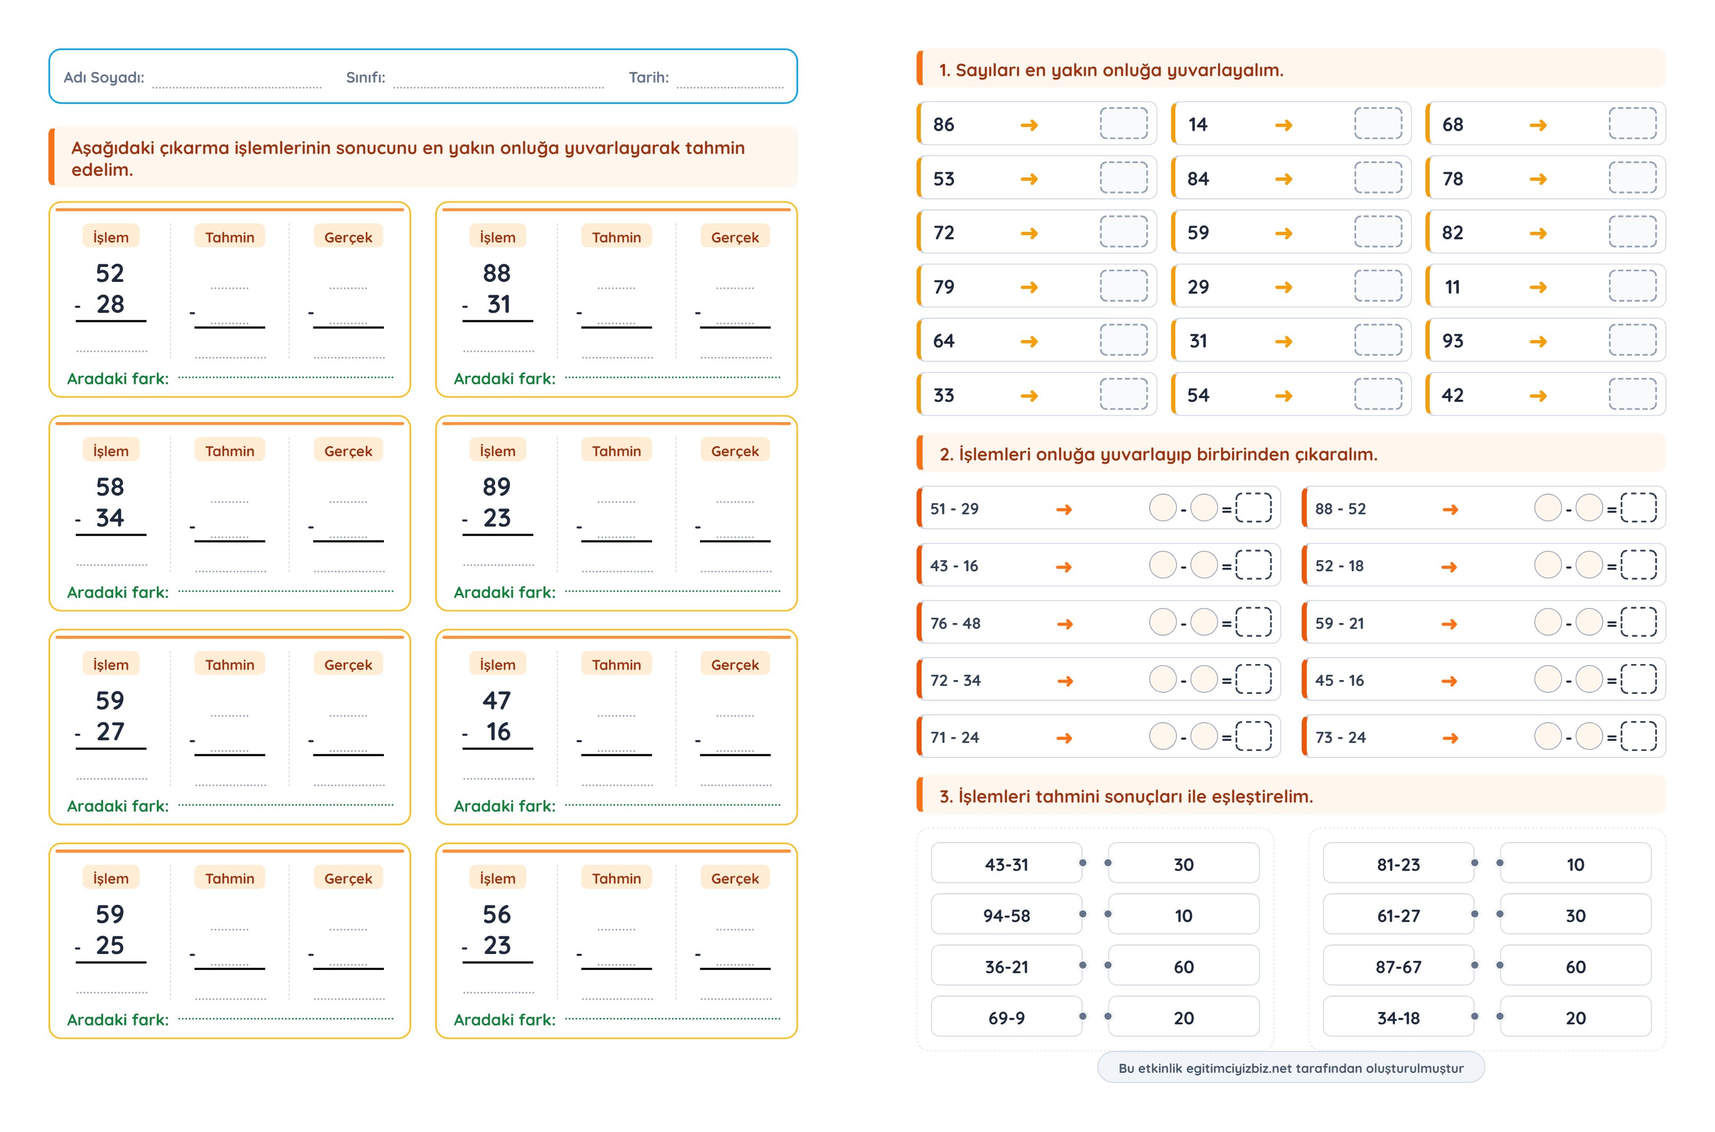Click the connector dot beside 94-58
This screenshot has width=1715, height=1132.
(x=1082, y=915)
